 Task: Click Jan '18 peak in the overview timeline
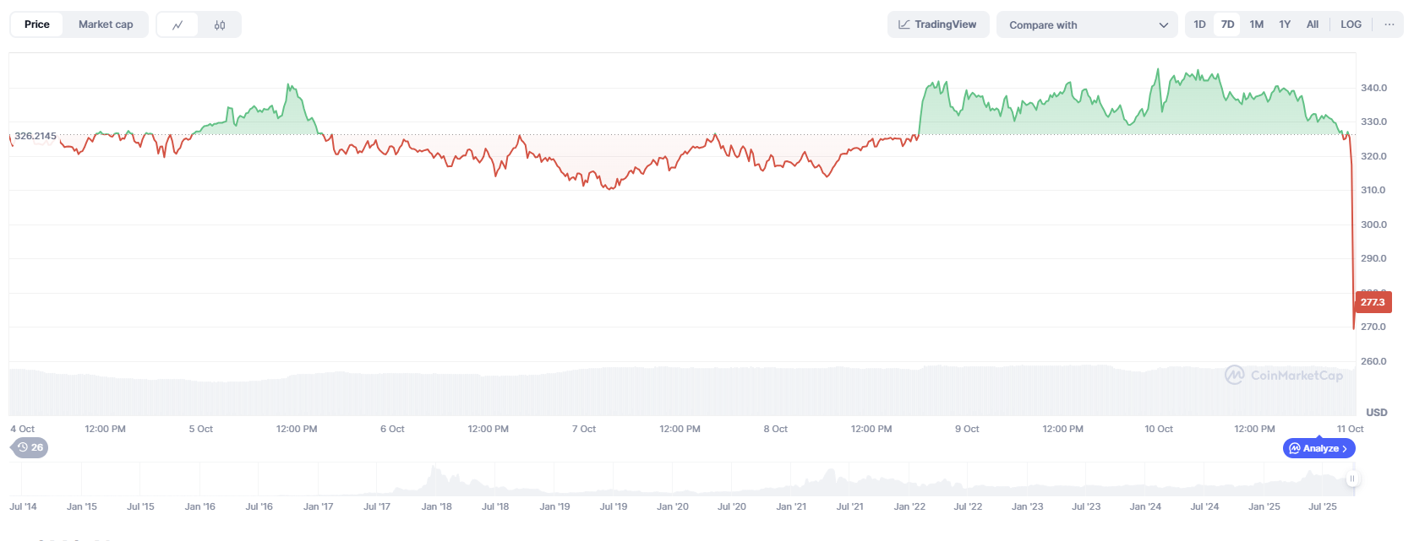coord(435,474)
